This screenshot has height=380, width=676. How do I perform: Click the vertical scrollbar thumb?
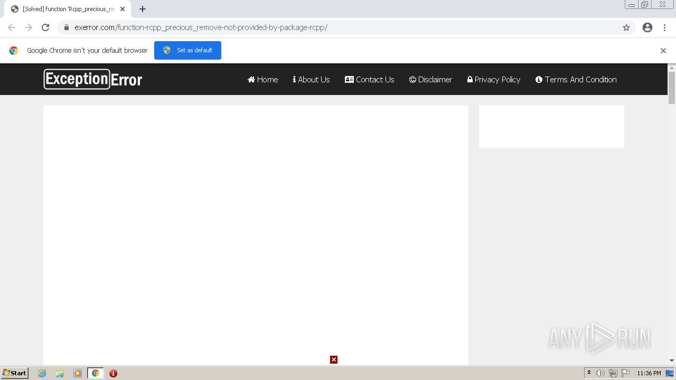pos(672,88)
